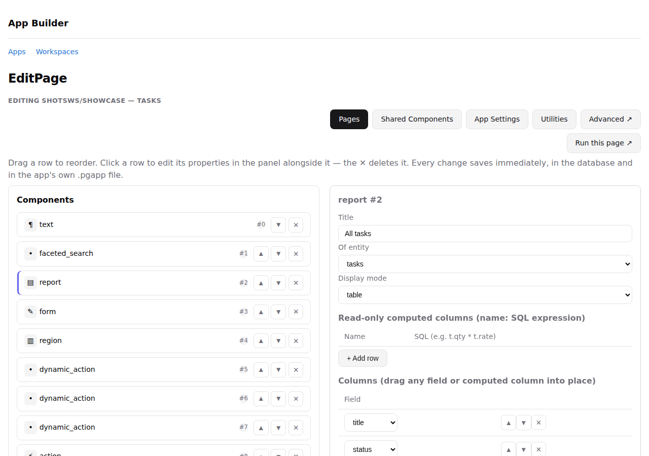Open the title field dropdown

click(x=371, y=423)
